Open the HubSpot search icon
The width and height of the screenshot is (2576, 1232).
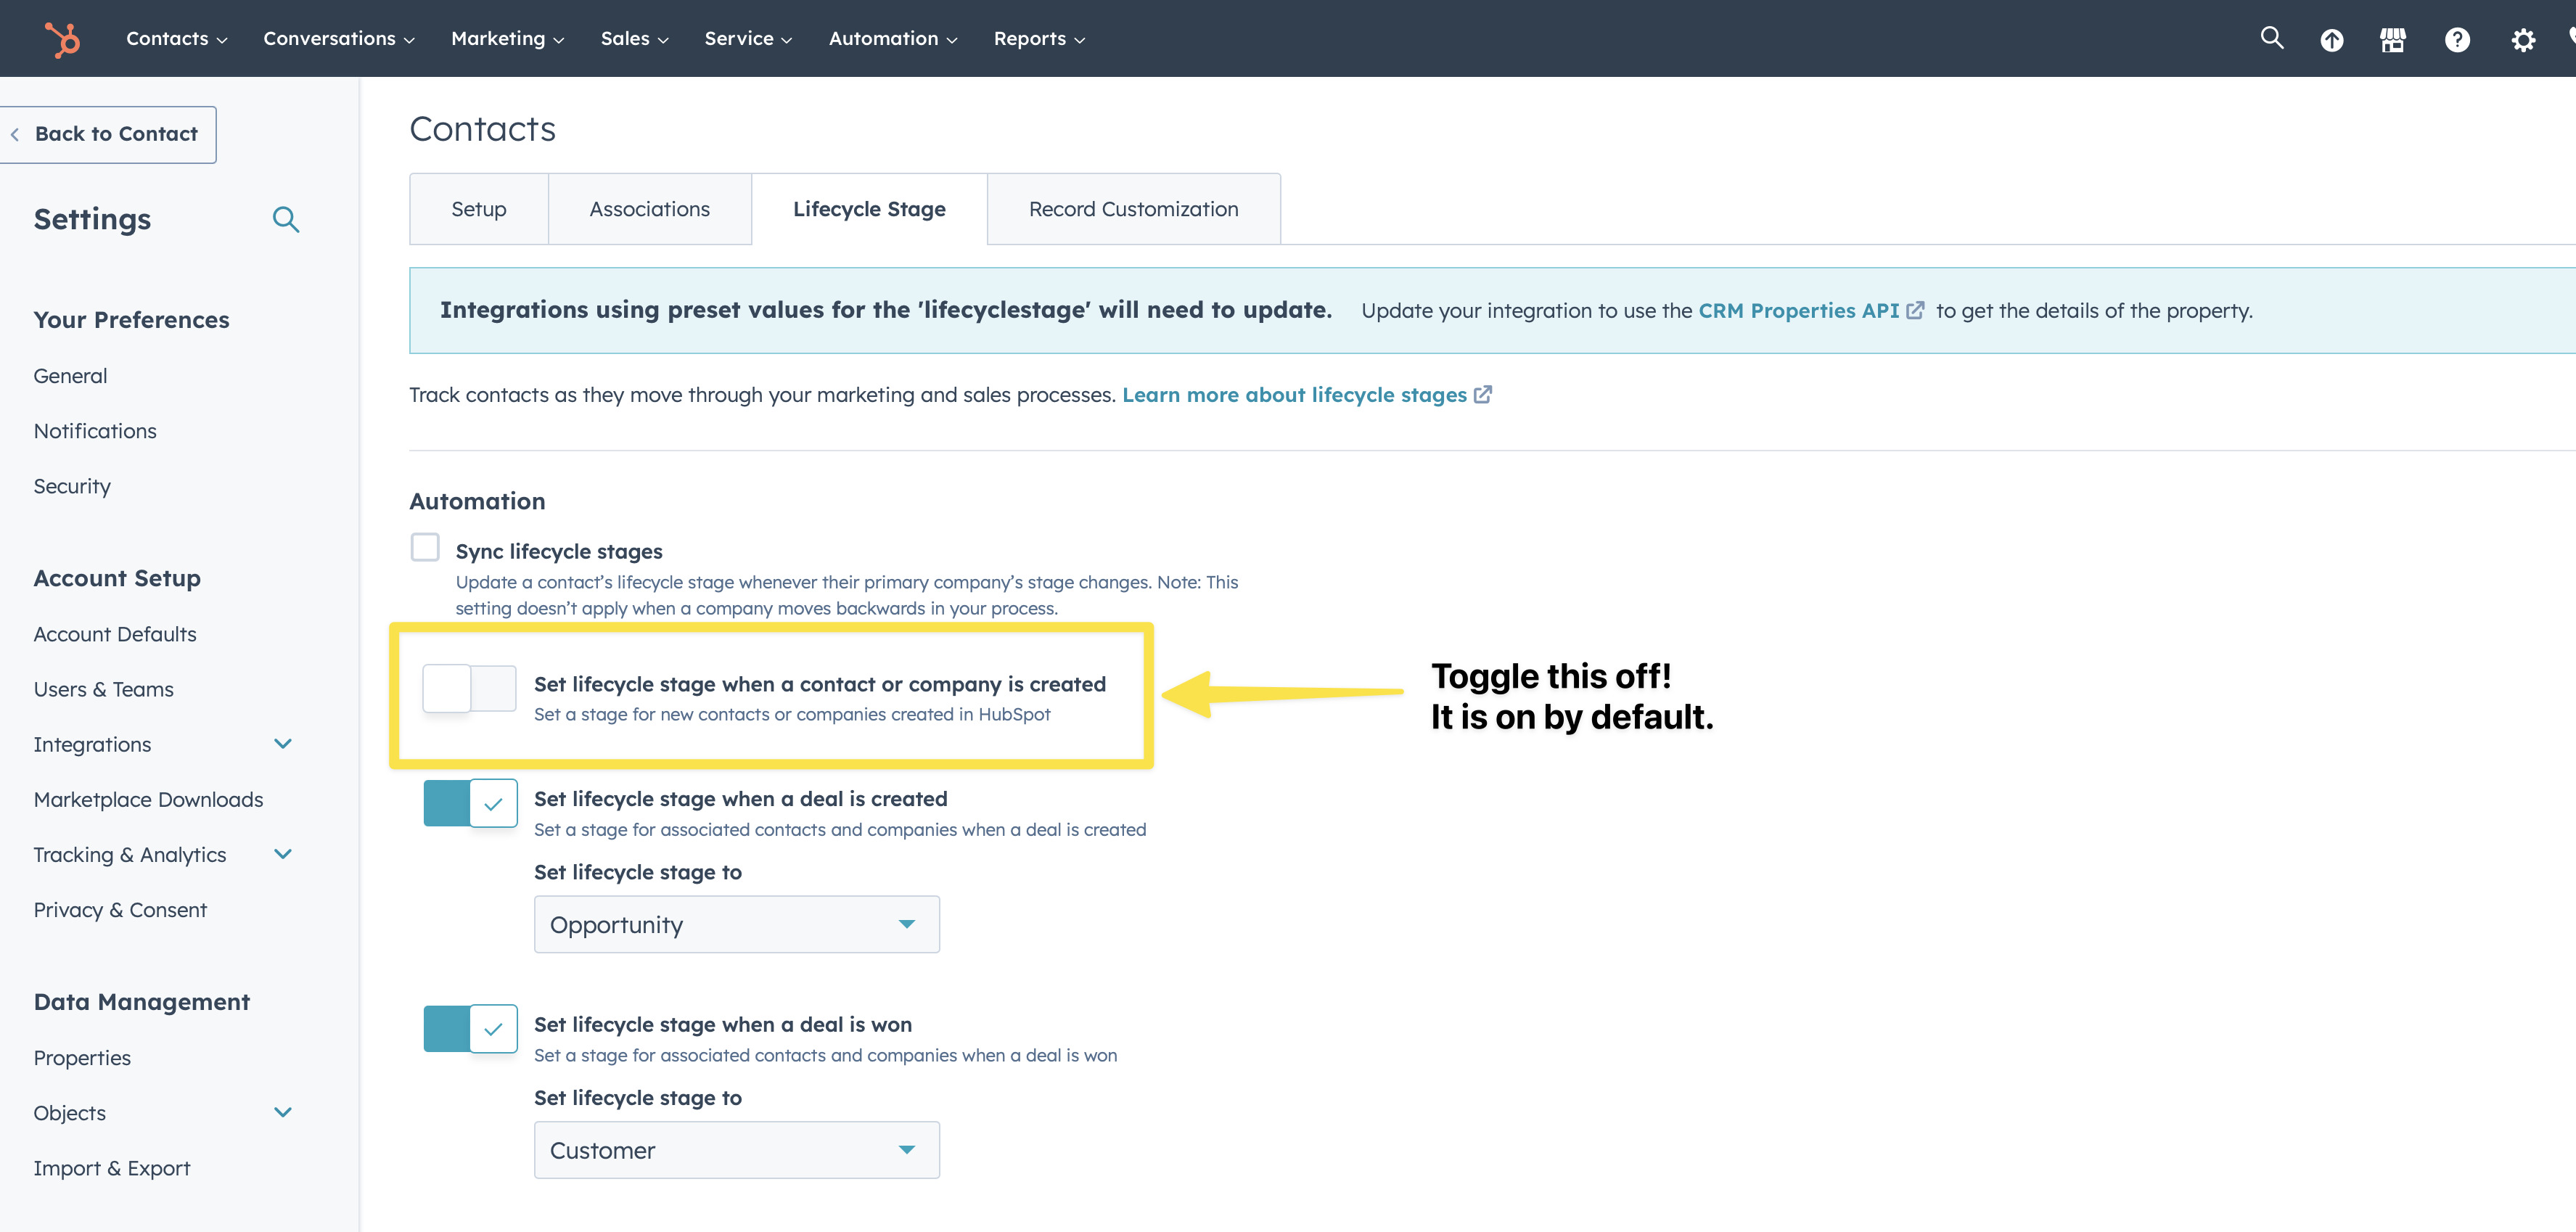tap(2271, 38)
